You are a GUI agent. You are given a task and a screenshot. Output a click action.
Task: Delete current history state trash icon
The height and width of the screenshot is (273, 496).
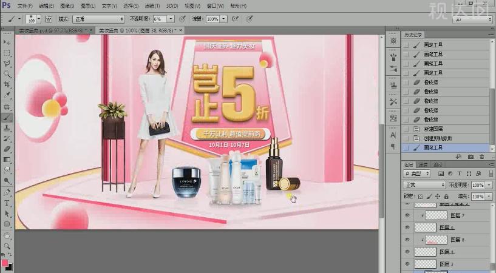click(x=482, y=157)
